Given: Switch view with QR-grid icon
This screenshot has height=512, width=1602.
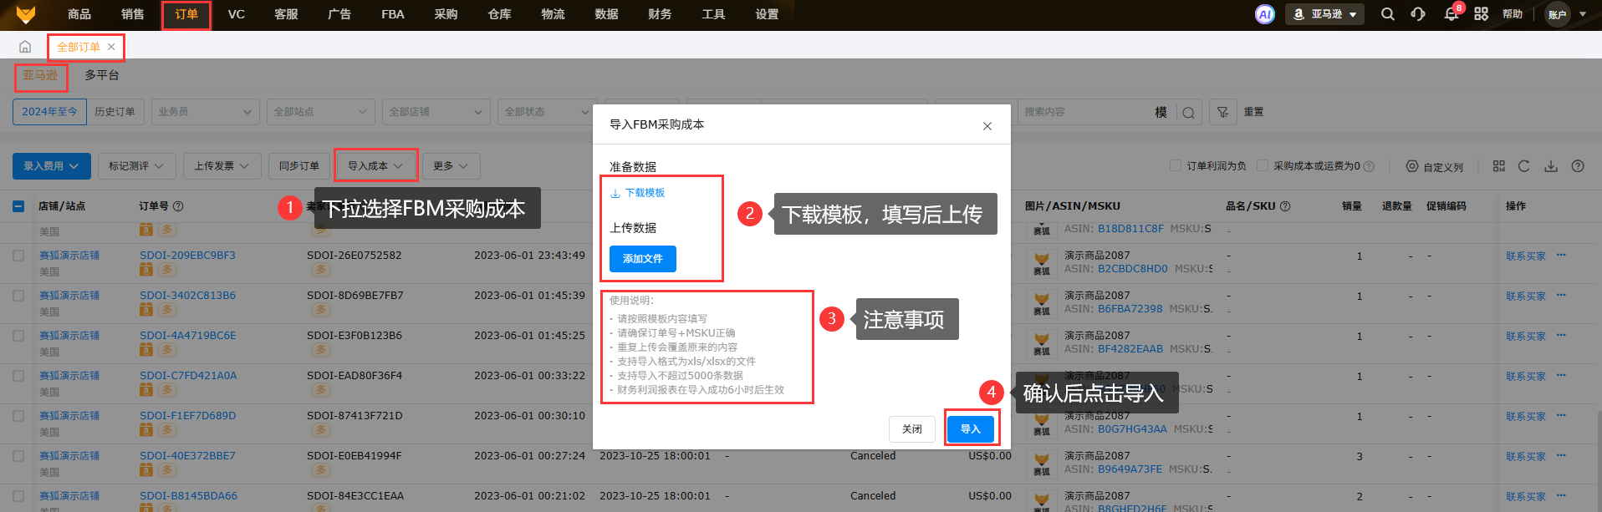Looking at the screenshot, I should (1499, 166).
